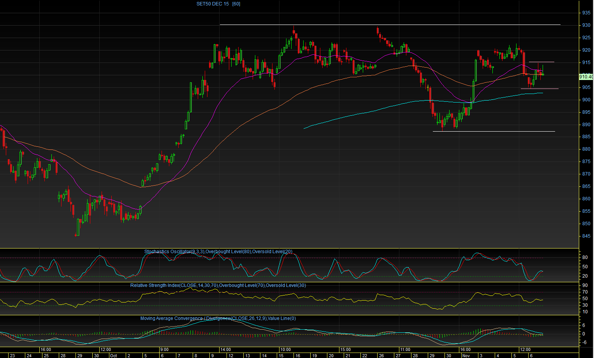Click the SET50 DEC 15 [60] chart title

[218, 4]
